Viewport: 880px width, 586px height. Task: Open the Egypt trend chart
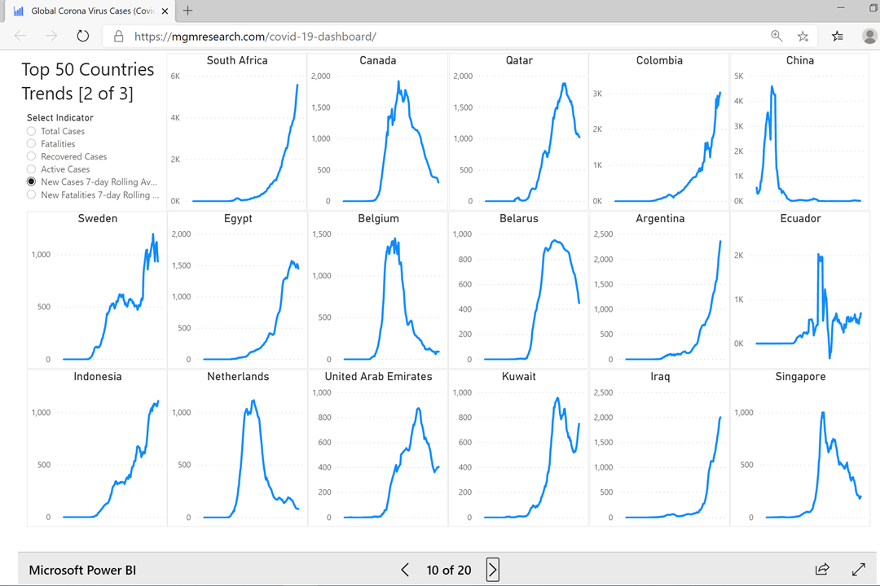(237, 290)
